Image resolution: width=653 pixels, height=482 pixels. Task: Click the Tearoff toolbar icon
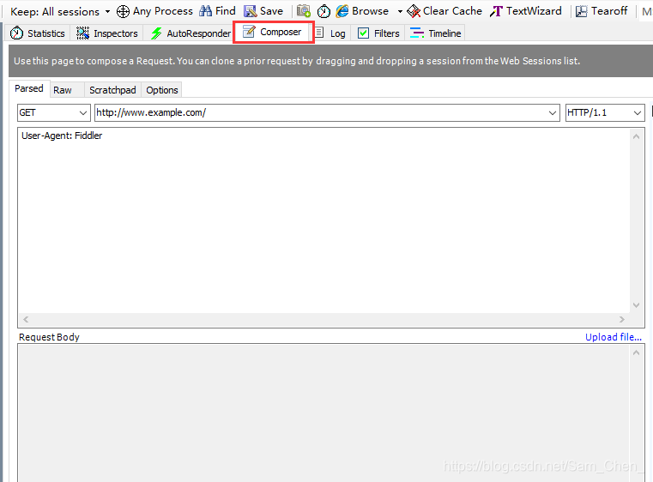coord(582,11)
